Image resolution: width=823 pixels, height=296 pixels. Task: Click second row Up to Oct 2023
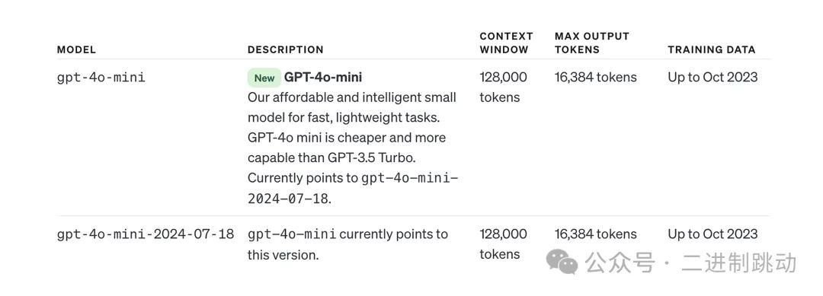pos(713,234)
